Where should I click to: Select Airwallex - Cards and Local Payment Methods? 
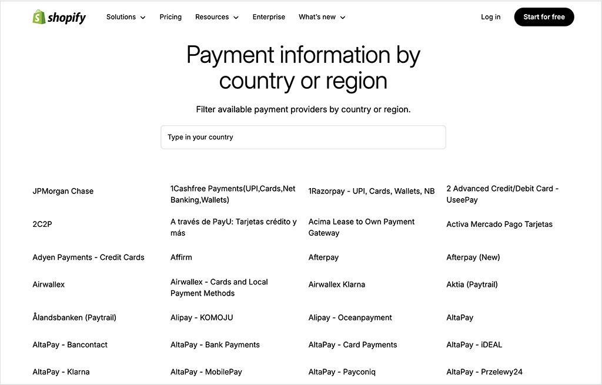tap(219, 287)
